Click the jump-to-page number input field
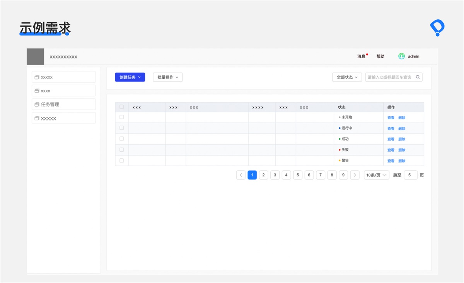This screenshot has width=464, height=283. pos(410,175)
